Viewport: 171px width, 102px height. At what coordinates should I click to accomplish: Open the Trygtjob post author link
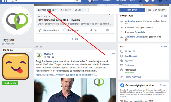click(x=48, y=54)
